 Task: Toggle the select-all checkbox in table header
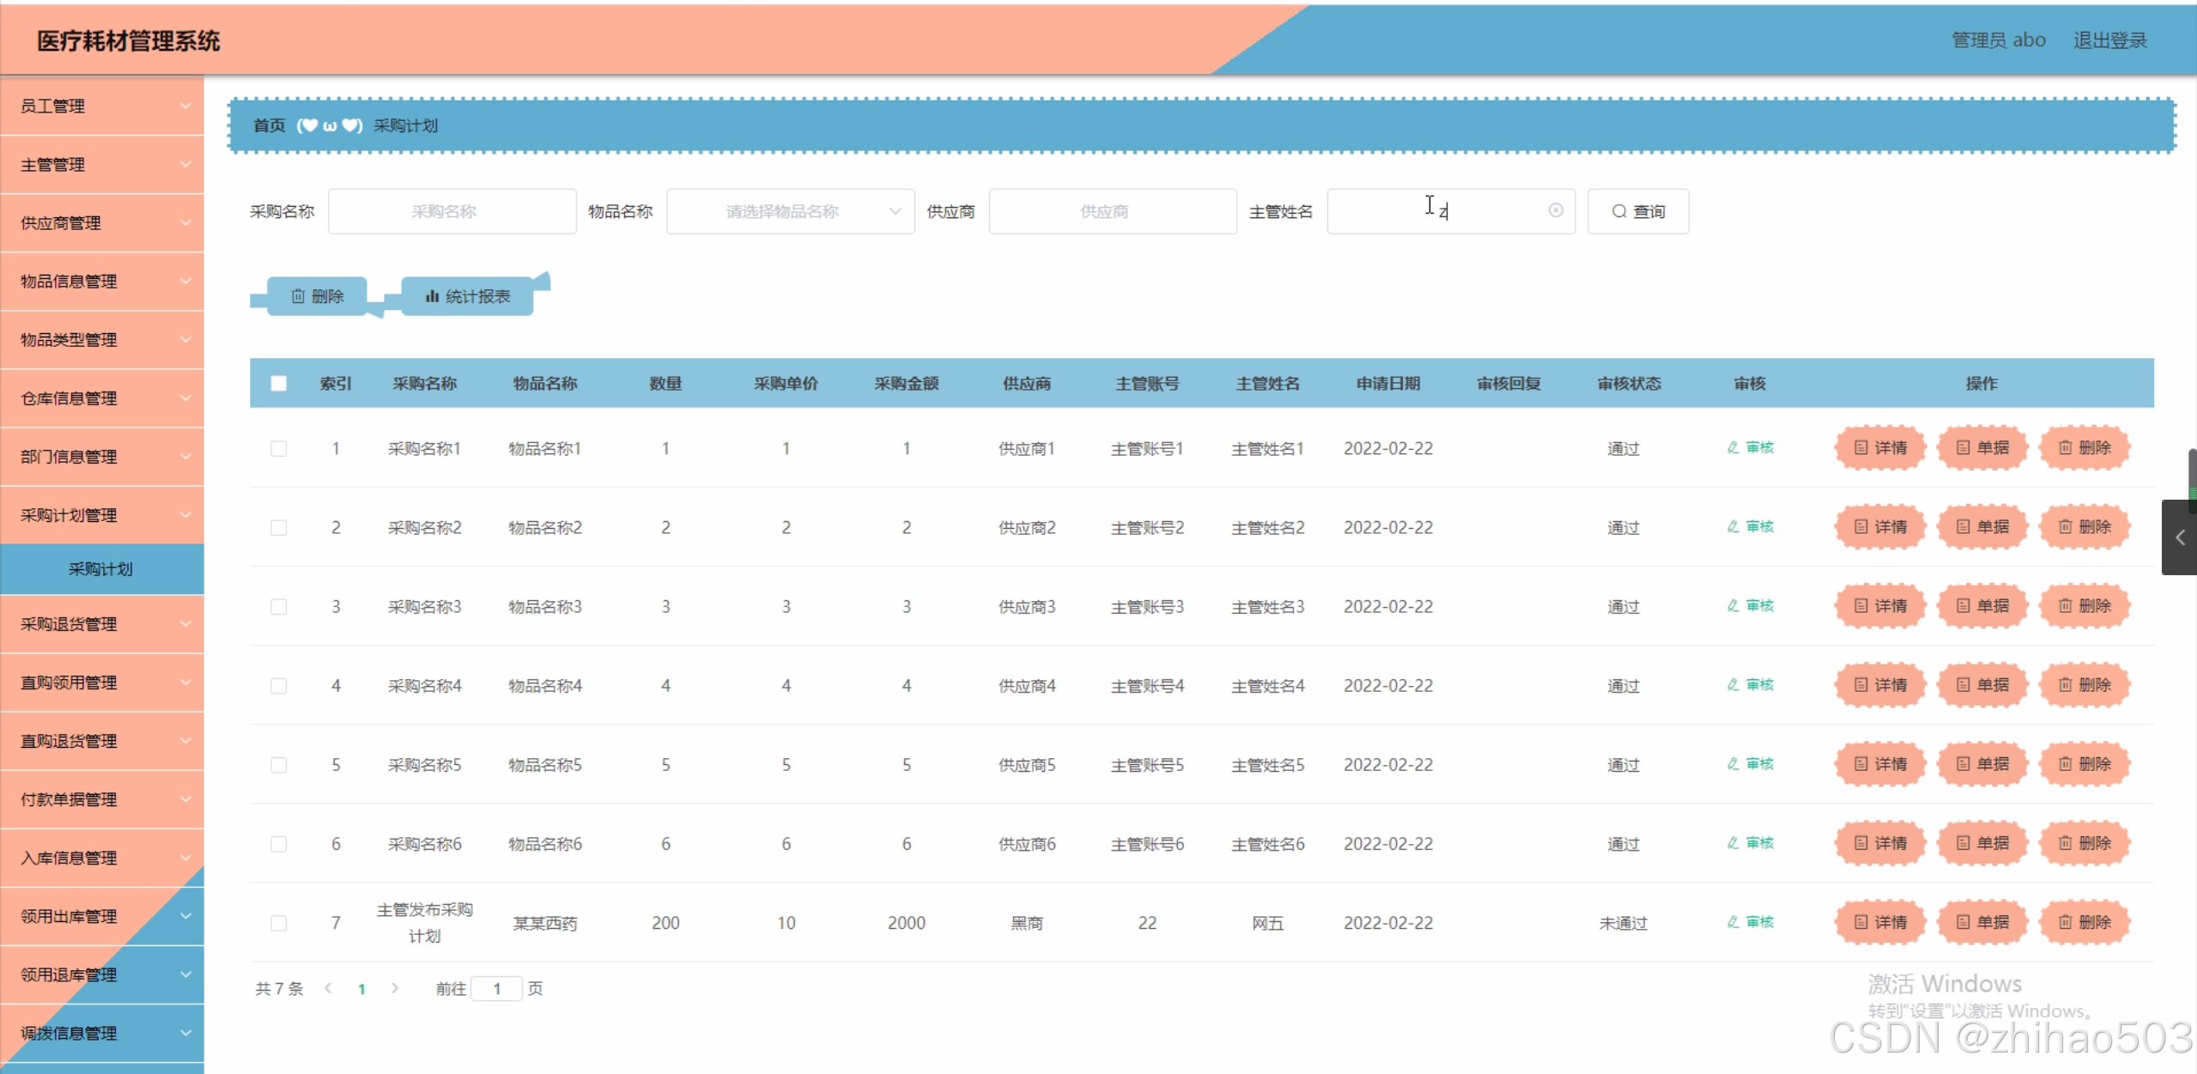pyautogui.click(x=278, y=383)
